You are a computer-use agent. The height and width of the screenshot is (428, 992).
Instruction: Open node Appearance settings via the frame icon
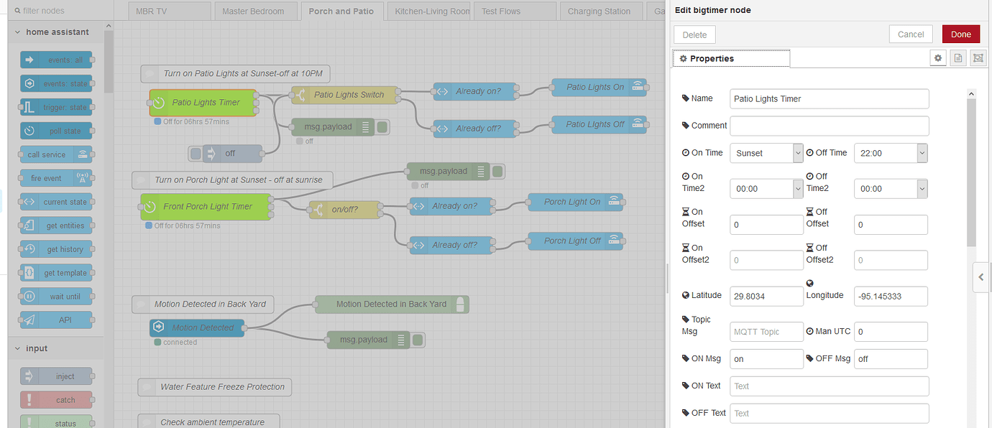(x=978, y=57)
